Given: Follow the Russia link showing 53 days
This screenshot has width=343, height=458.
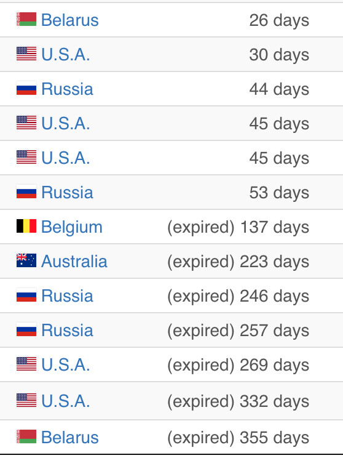Looking at the screenshot, I should 68,192.
